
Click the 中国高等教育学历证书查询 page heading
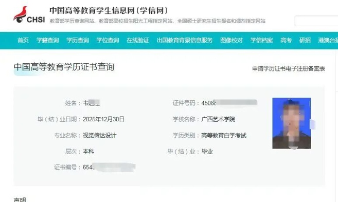64,67
